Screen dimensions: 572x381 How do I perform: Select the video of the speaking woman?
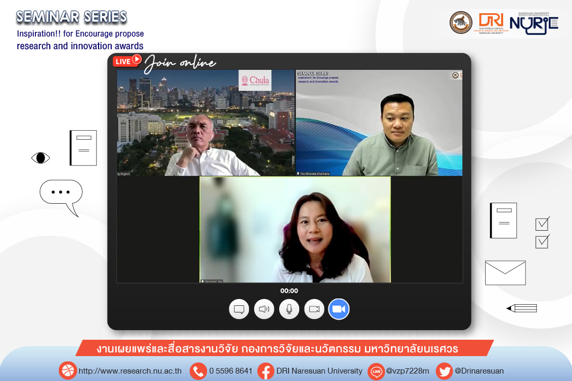[x=295, y=229]
